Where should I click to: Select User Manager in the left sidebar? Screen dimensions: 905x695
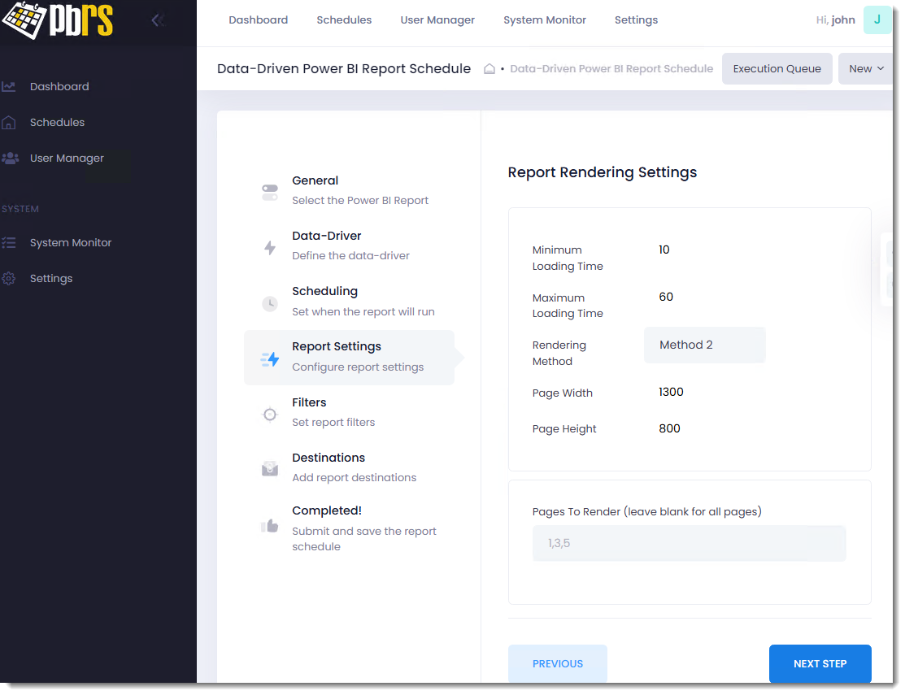coord(67,158)
